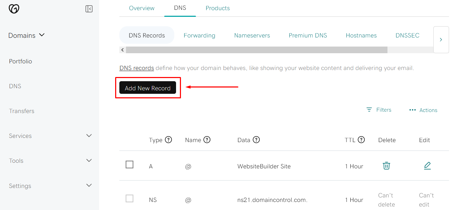Collapse the left sidebar panel

pyautogui.click(x=89, y=8)
